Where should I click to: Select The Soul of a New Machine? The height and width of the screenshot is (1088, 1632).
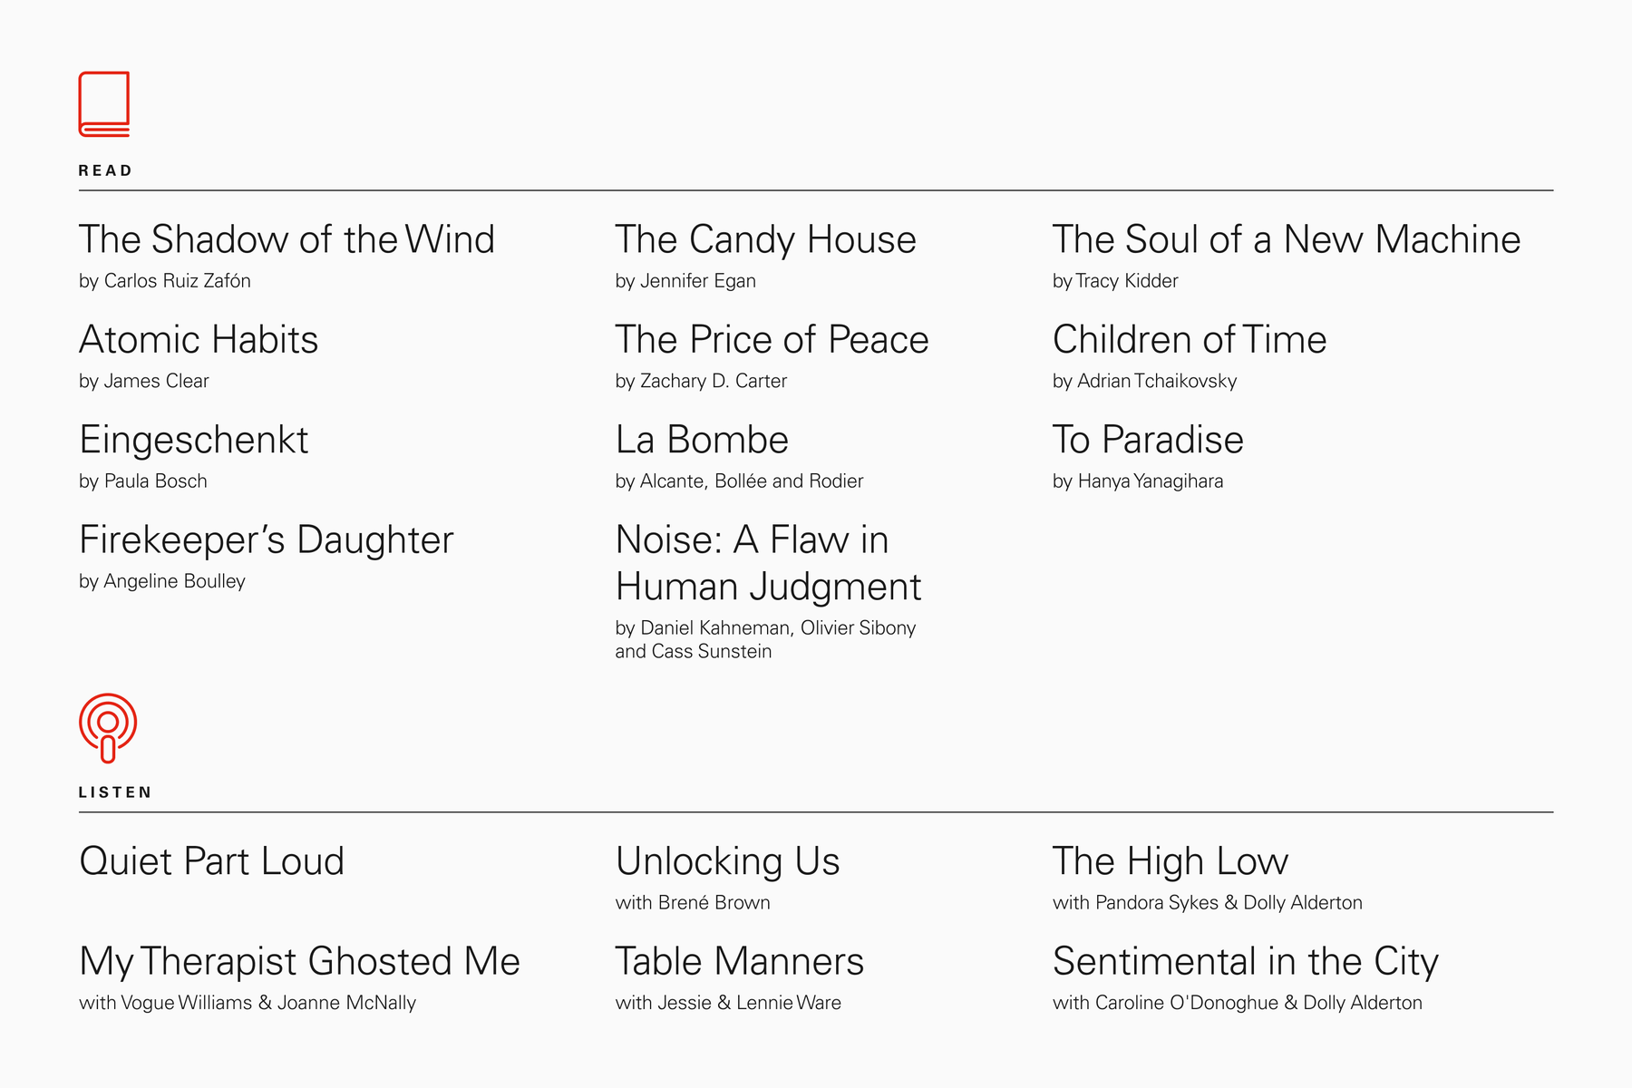[1287, 239]
